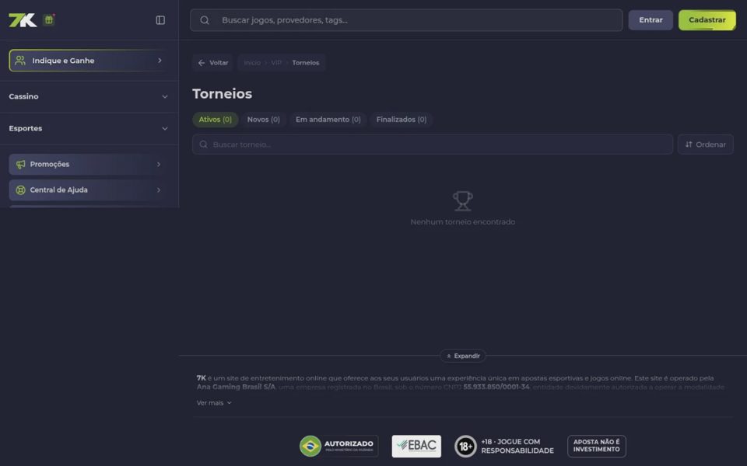Click the Voltar back arrow
747x466 pixels.
202,63
